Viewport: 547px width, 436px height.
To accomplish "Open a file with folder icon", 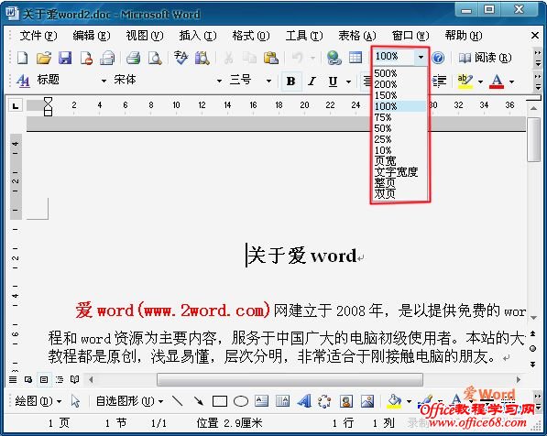I will tap(44, 58).
